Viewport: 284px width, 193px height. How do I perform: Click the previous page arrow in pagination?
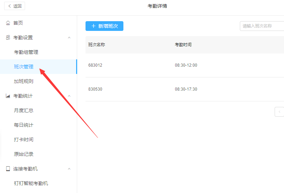click(279, 112)
